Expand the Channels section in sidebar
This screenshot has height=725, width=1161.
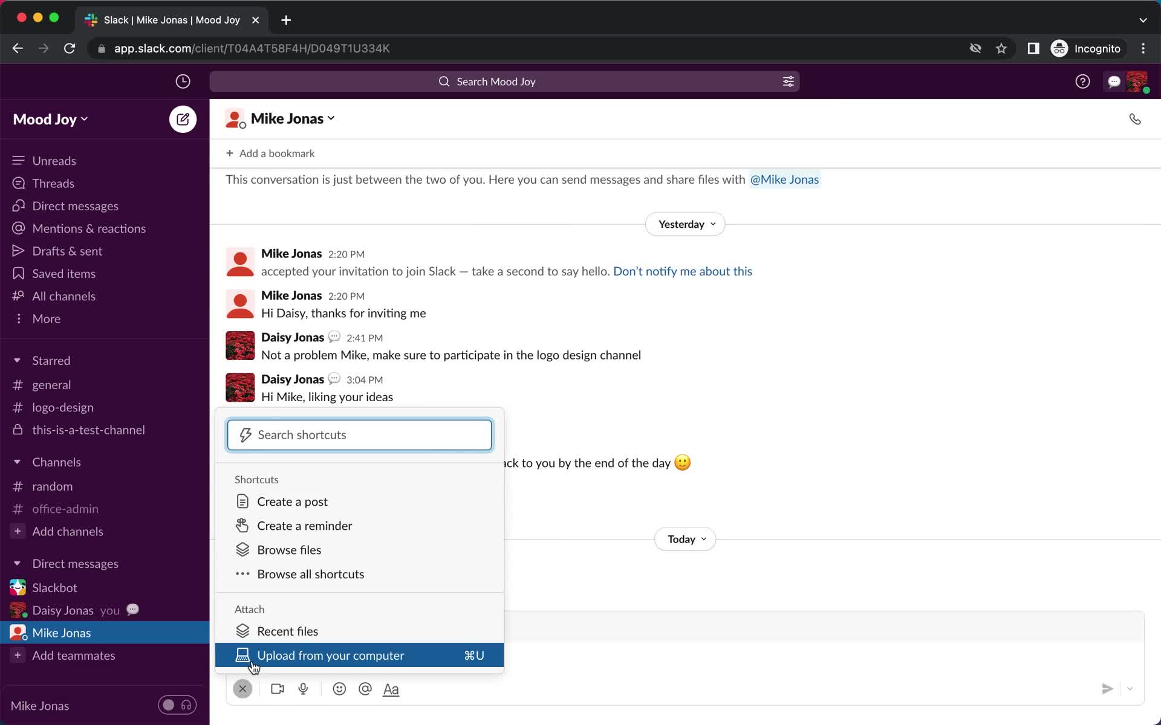pyautogui.click(x=17, y=461)
